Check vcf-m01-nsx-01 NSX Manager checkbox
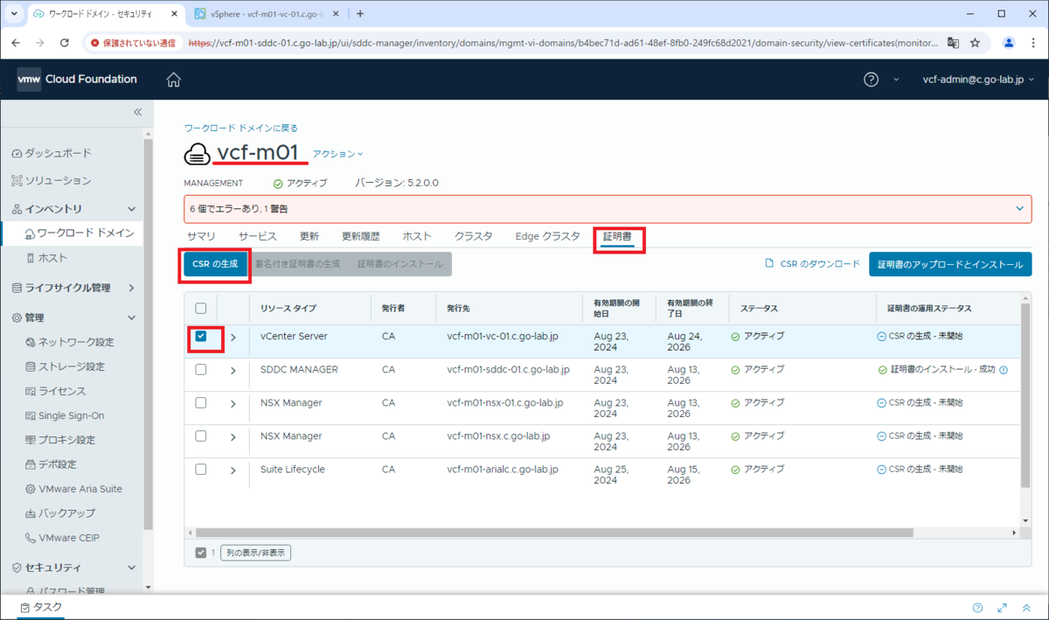The image size is (1049, 620). point(201,403)
